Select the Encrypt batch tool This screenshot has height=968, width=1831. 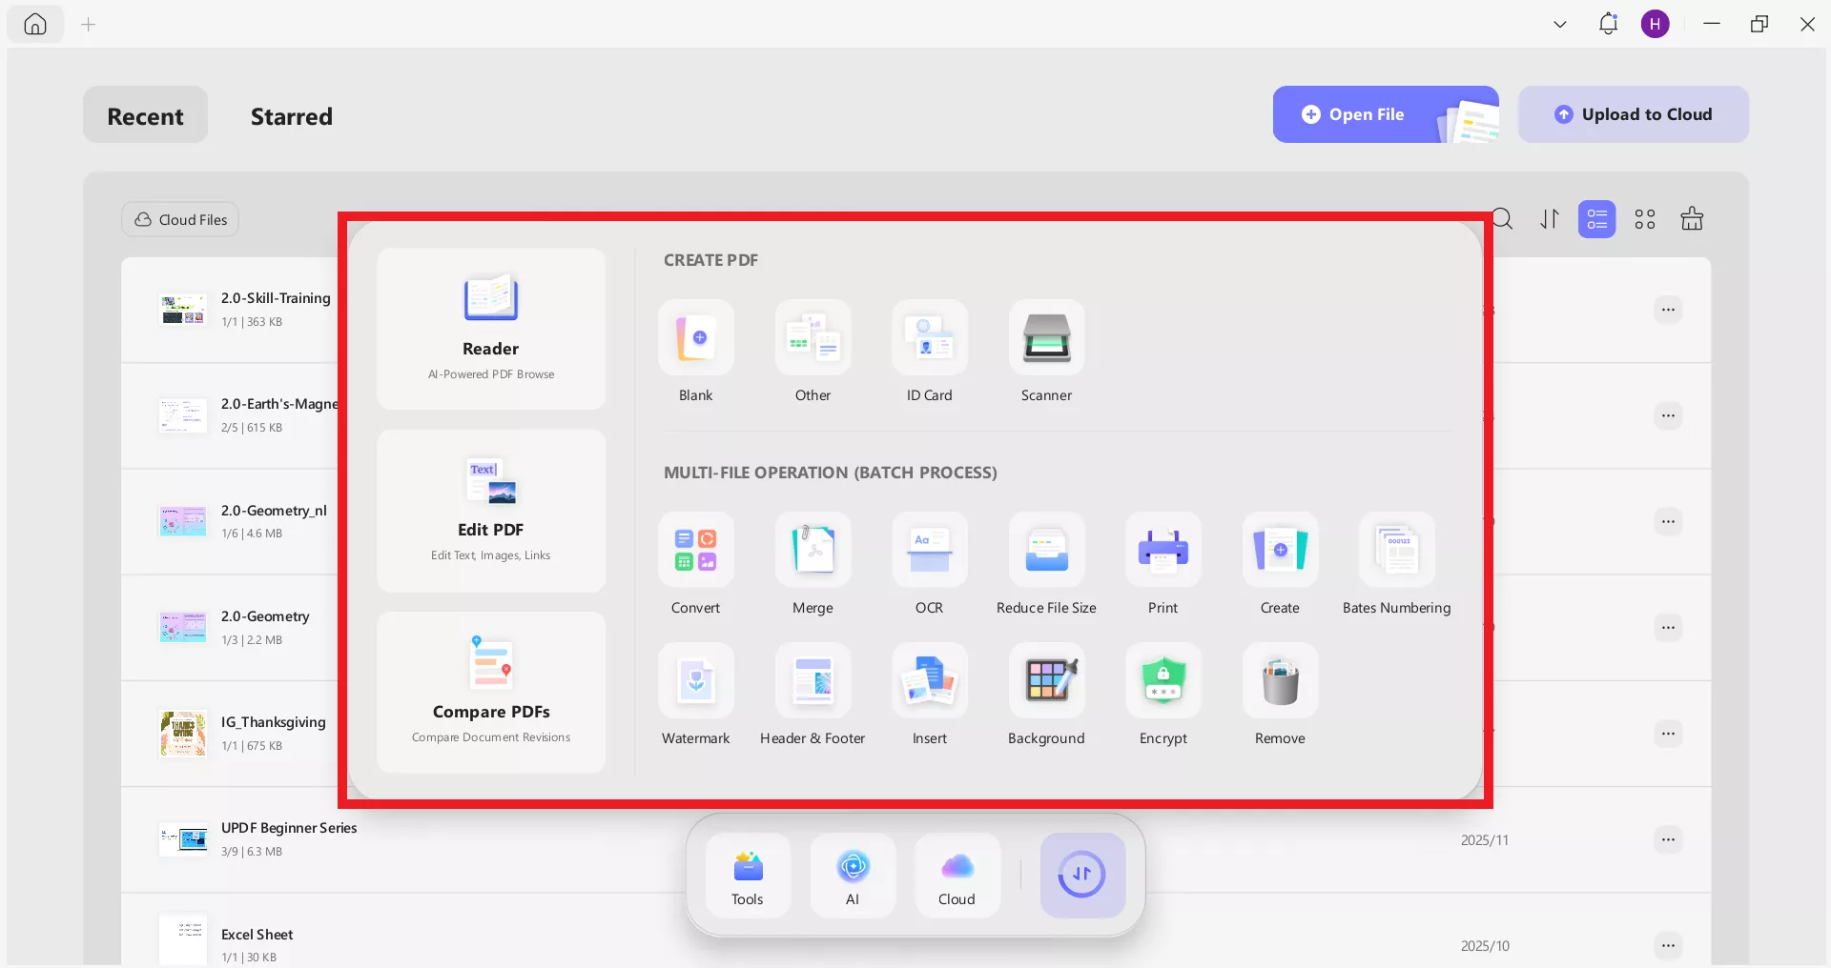[x=1162, y=681]
